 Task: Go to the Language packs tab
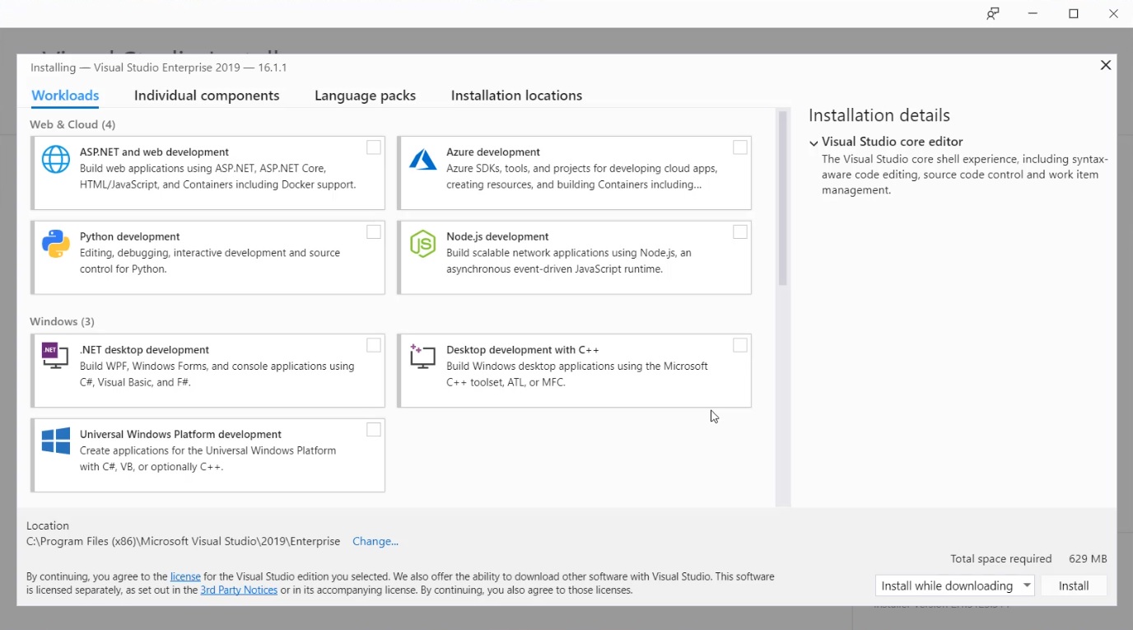coord(365,96)
